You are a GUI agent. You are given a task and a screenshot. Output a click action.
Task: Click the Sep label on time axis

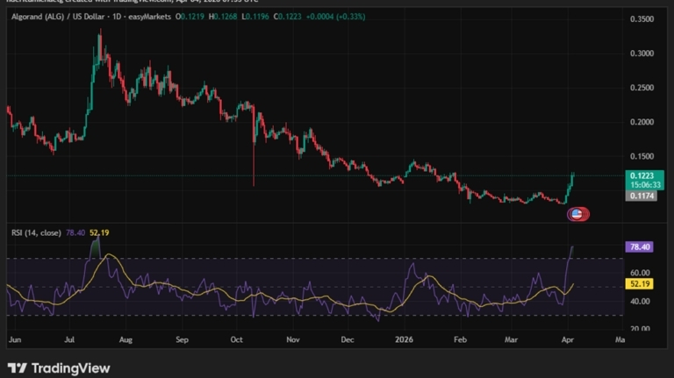pyautogui.click(x=183, y=339)
